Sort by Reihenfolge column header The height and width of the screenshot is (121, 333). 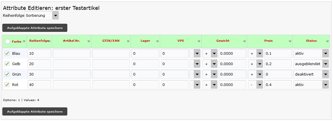tap(39, 41)
